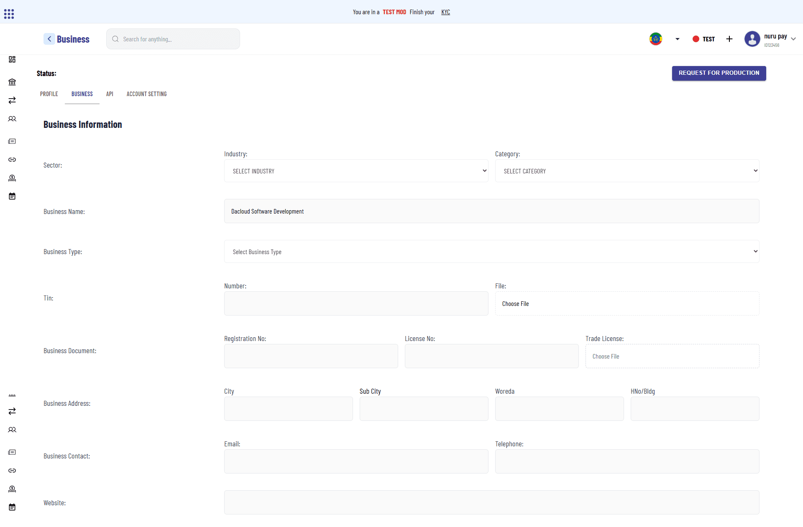Select the bank icon in the sidebar
803x527 pixels.
click(x=12, y=82)
